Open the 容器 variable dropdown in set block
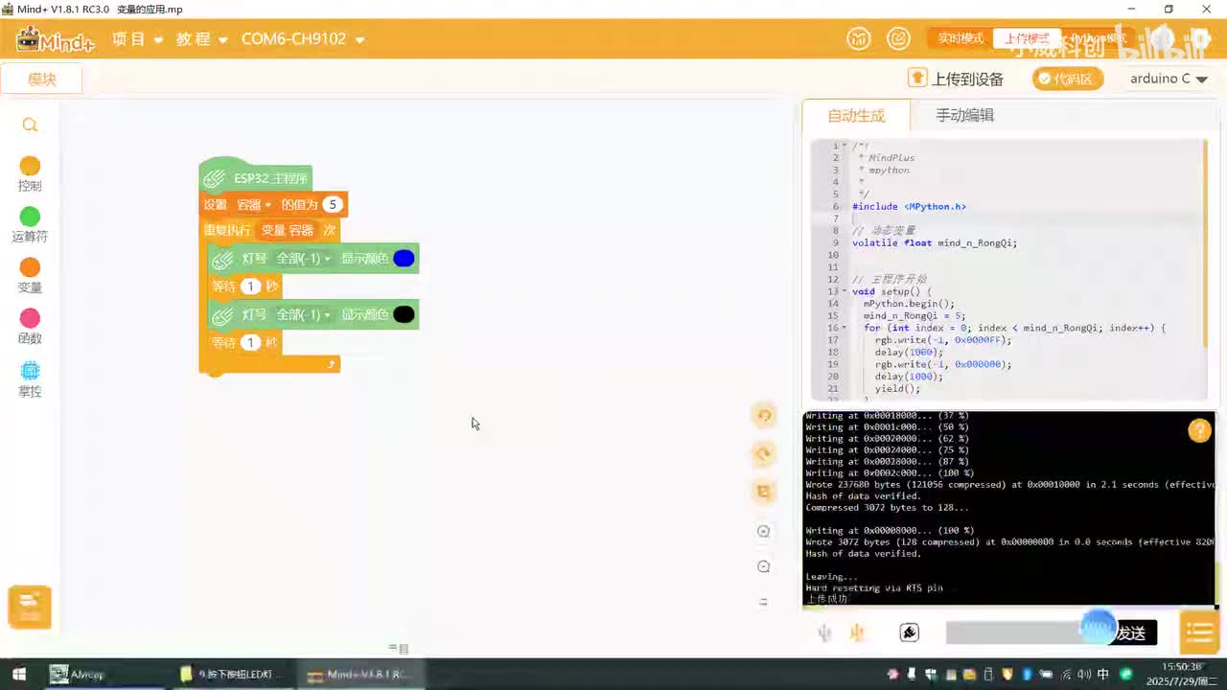 [254, 205]
